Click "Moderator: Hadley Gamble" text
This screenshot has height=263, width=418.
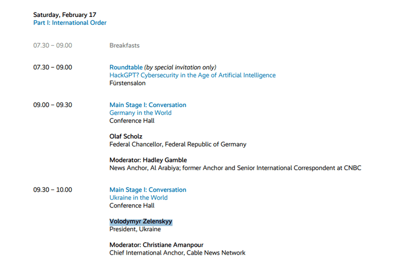click(x=148, y=160)
